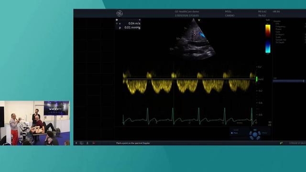The width and height of the screenshot is (306, 172).
Task: Click the diamond handle atop the measurement box
Action: (140, 20)
